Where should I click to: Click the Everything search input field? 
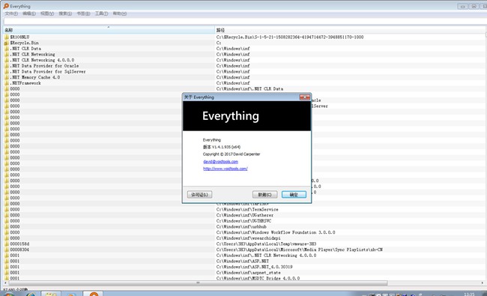click(245, 21)
